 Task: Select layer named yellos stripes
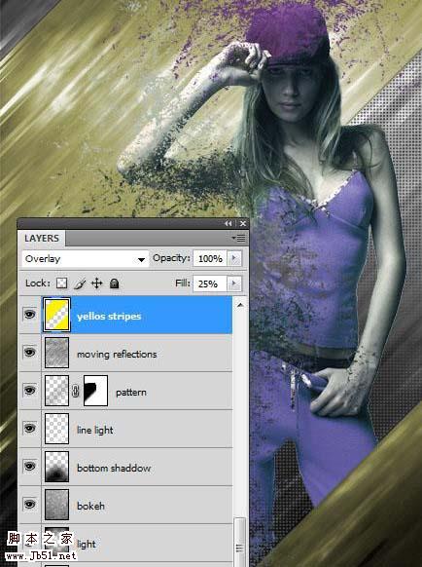[x=109, y=317]
